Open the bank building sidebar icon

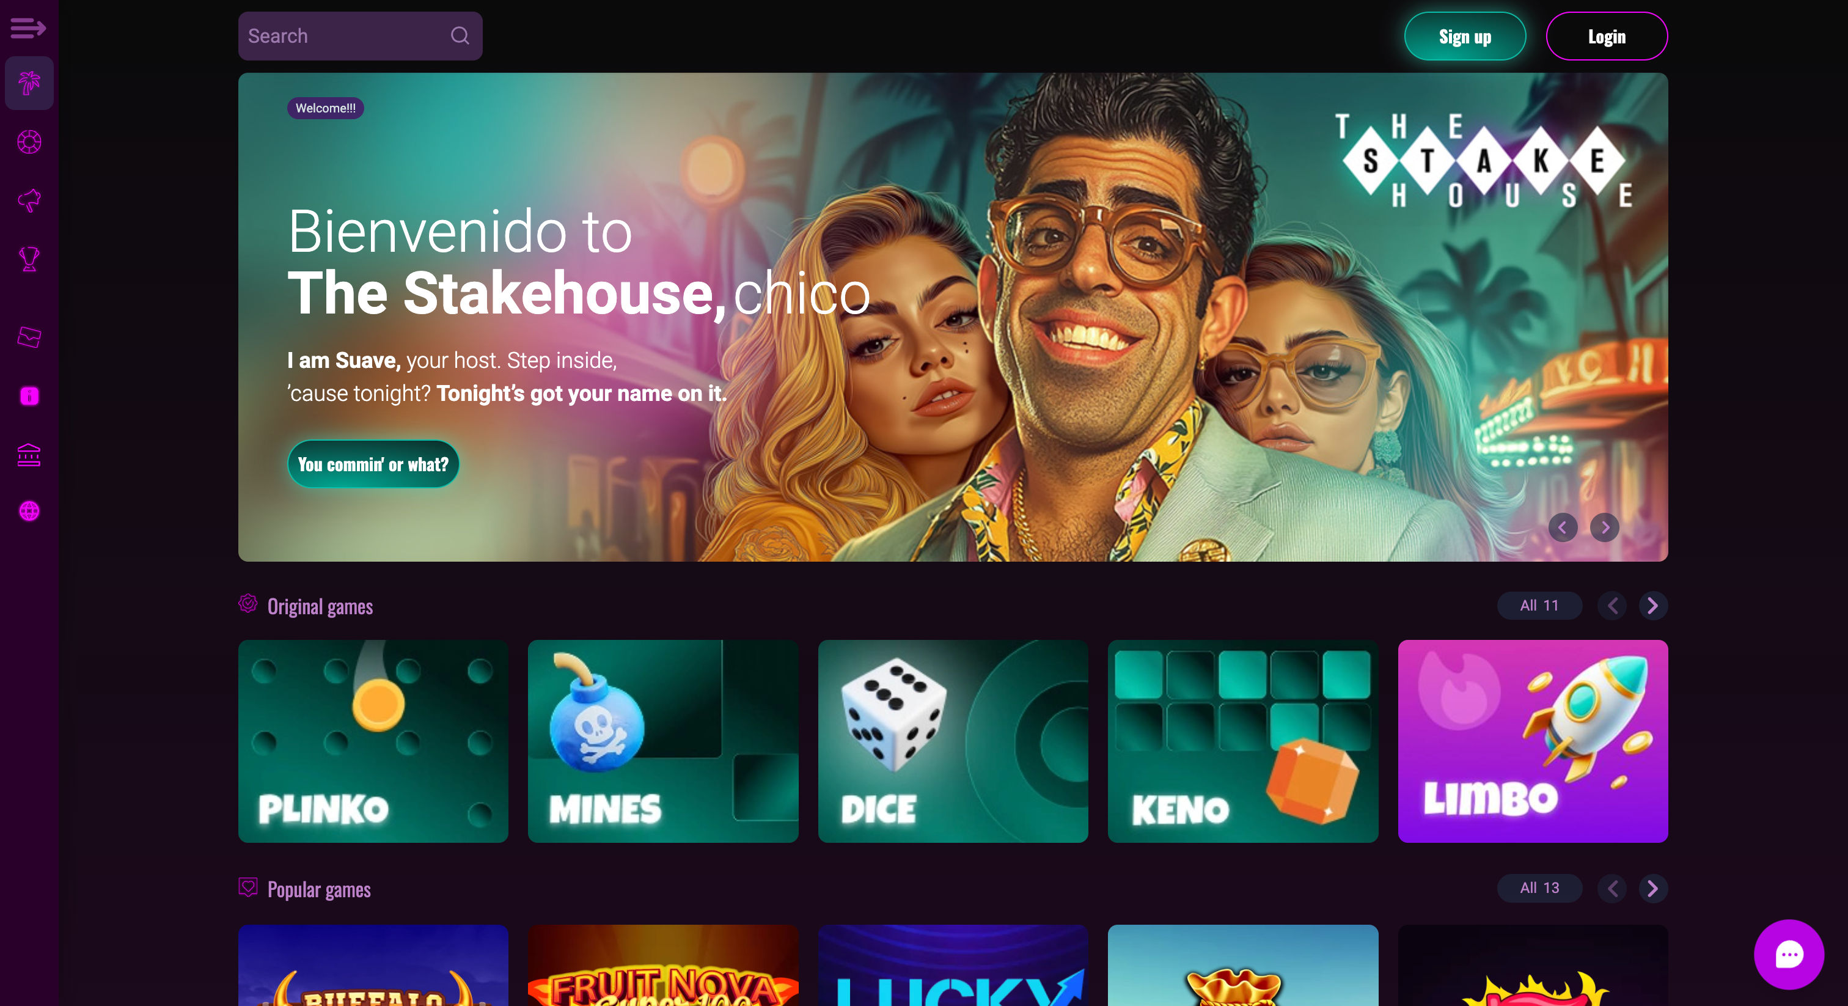(29, 455)
